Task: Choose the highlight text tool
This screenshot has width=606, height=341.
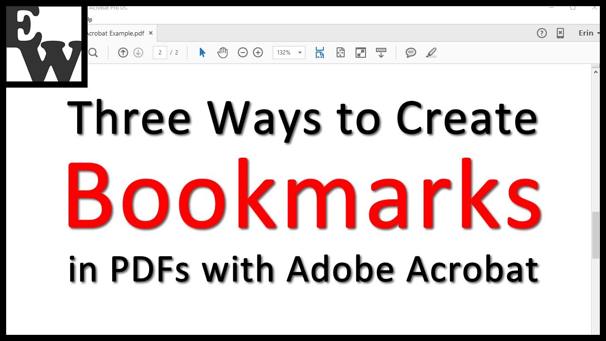Action: (x=431, y=53)
